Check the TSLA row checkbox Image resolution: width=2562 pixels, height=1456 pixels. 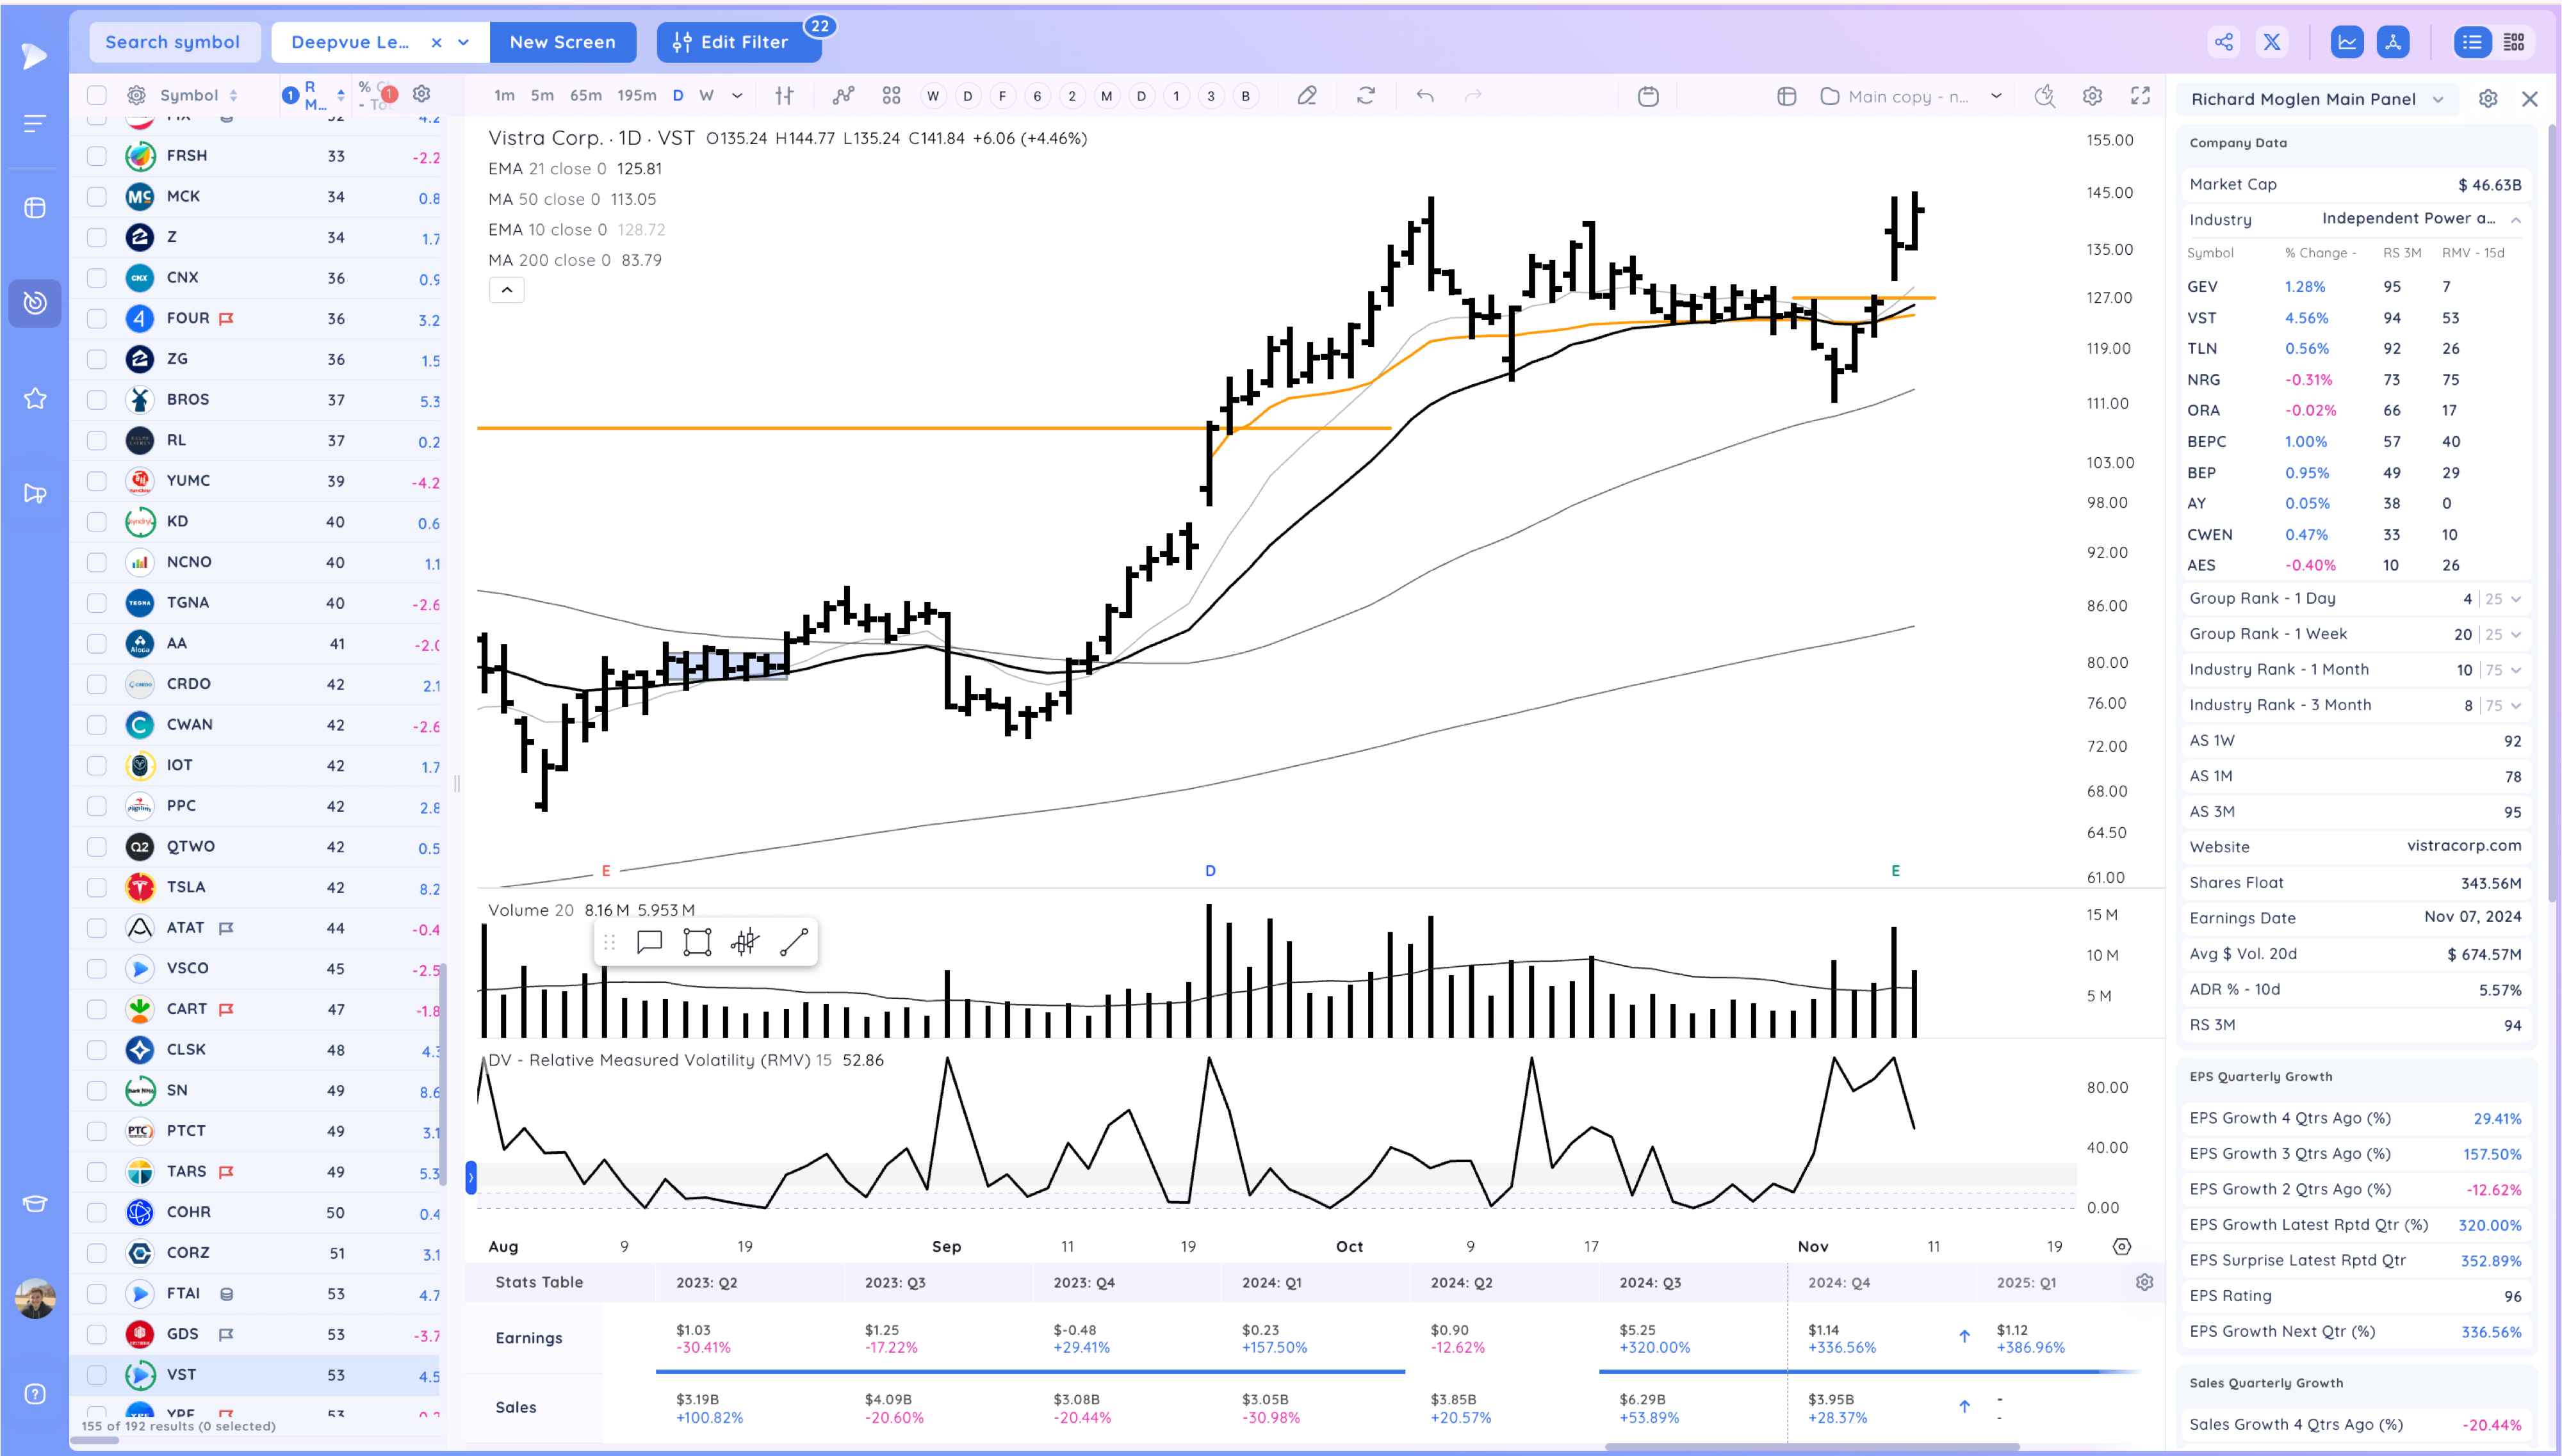click(x=97, y=887)
